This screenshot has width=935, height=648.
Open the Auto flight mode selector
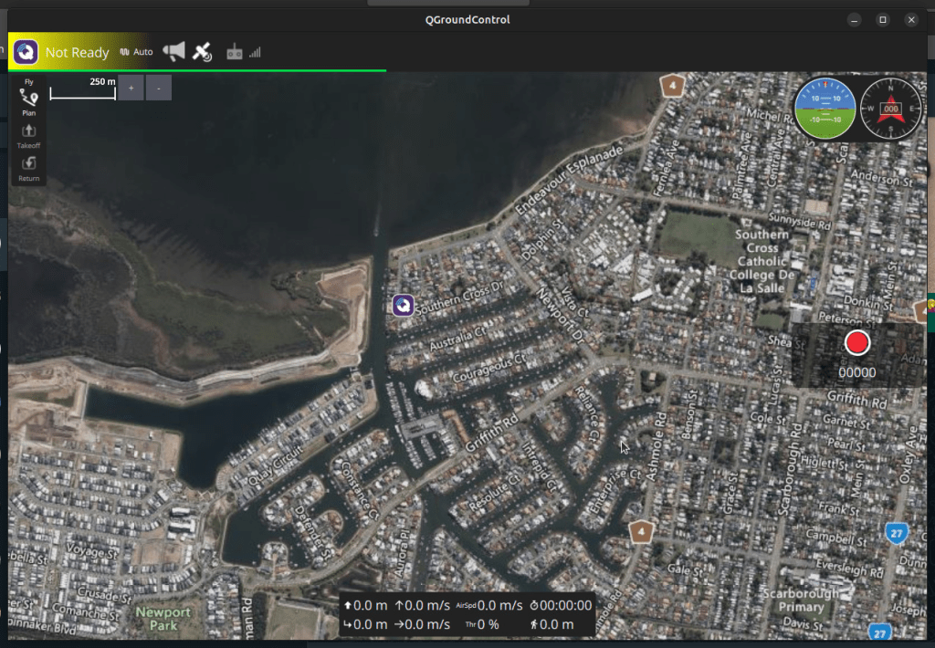[x=137, y=52]
